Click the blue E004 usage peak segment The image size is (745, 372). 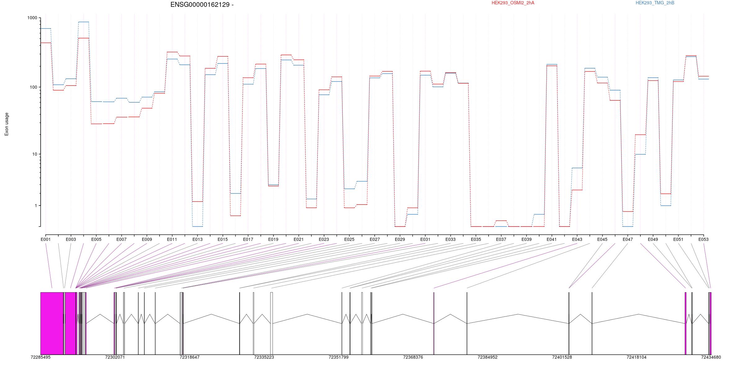(x=84, y=22)
